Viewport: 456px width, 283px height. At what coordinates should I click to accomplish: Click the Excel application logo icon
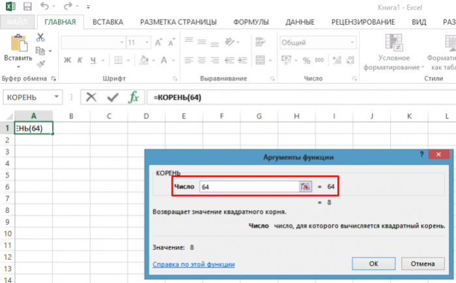click(x=10, y=7)
